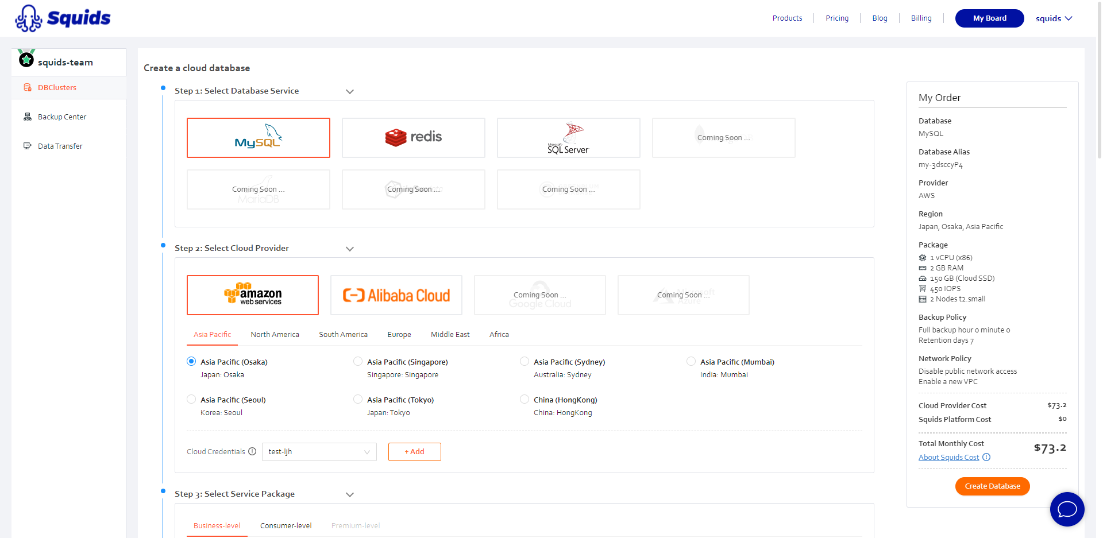Switch to the Asia Pacific tab

pos(213,334)
